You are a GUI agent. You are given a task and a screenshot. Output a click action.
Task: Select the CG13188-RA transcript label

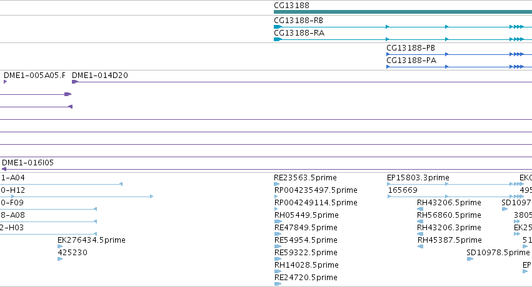pos(299,33)
